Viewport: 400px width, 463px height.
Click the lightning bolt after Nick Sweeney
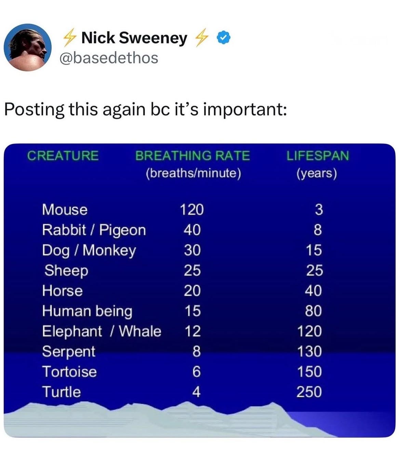click(201, 38)
